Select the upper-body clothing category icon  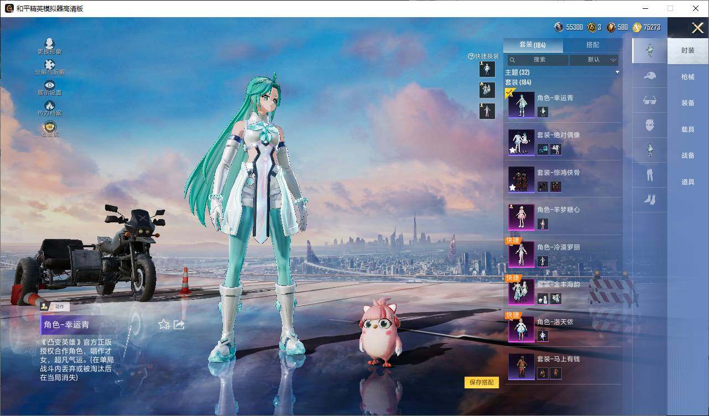pos(650,150)
